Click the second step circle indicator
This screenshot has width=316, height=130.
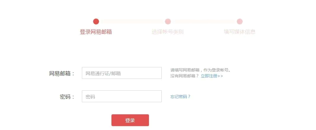(168, 21)
